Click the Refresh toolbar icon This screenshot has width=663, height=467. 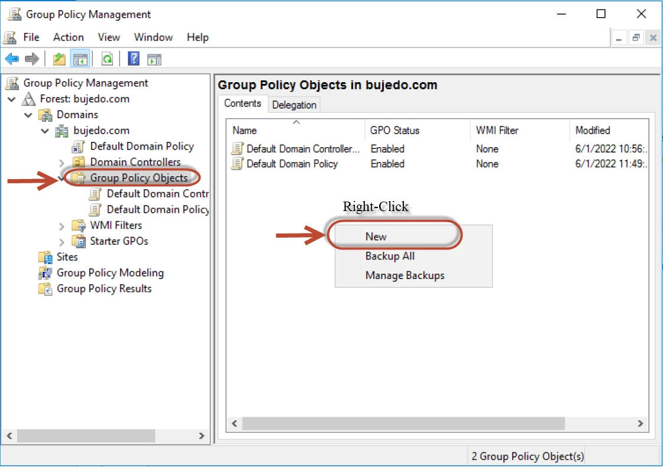pyautogui.click(x=108, y=59)
